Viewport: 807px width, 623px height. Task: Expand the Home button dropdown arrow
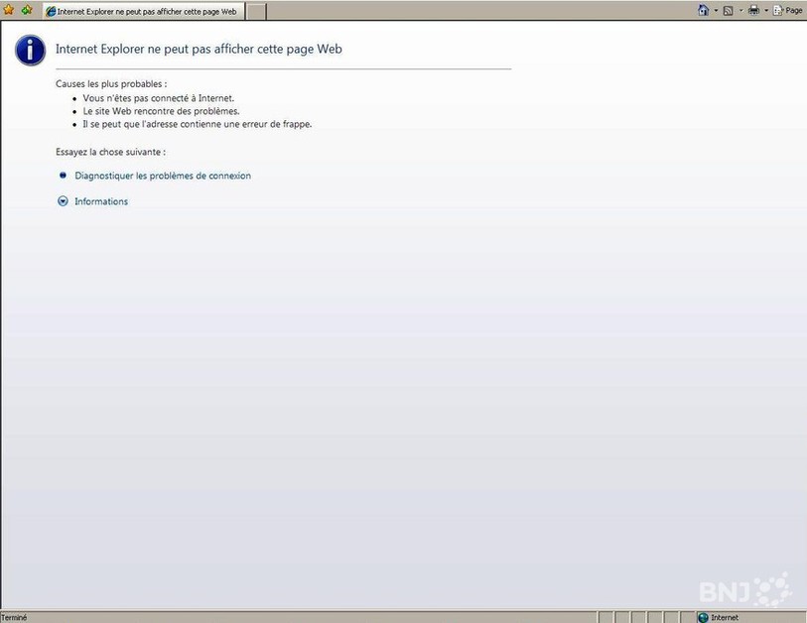tap(716, 11)
